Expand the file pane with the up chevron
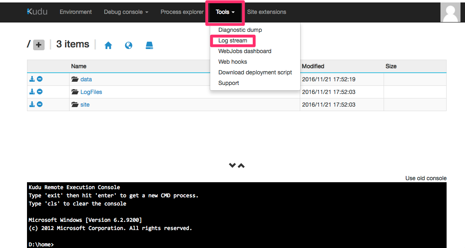This screenshot has width=465, height=248. [x=241, y=165]
